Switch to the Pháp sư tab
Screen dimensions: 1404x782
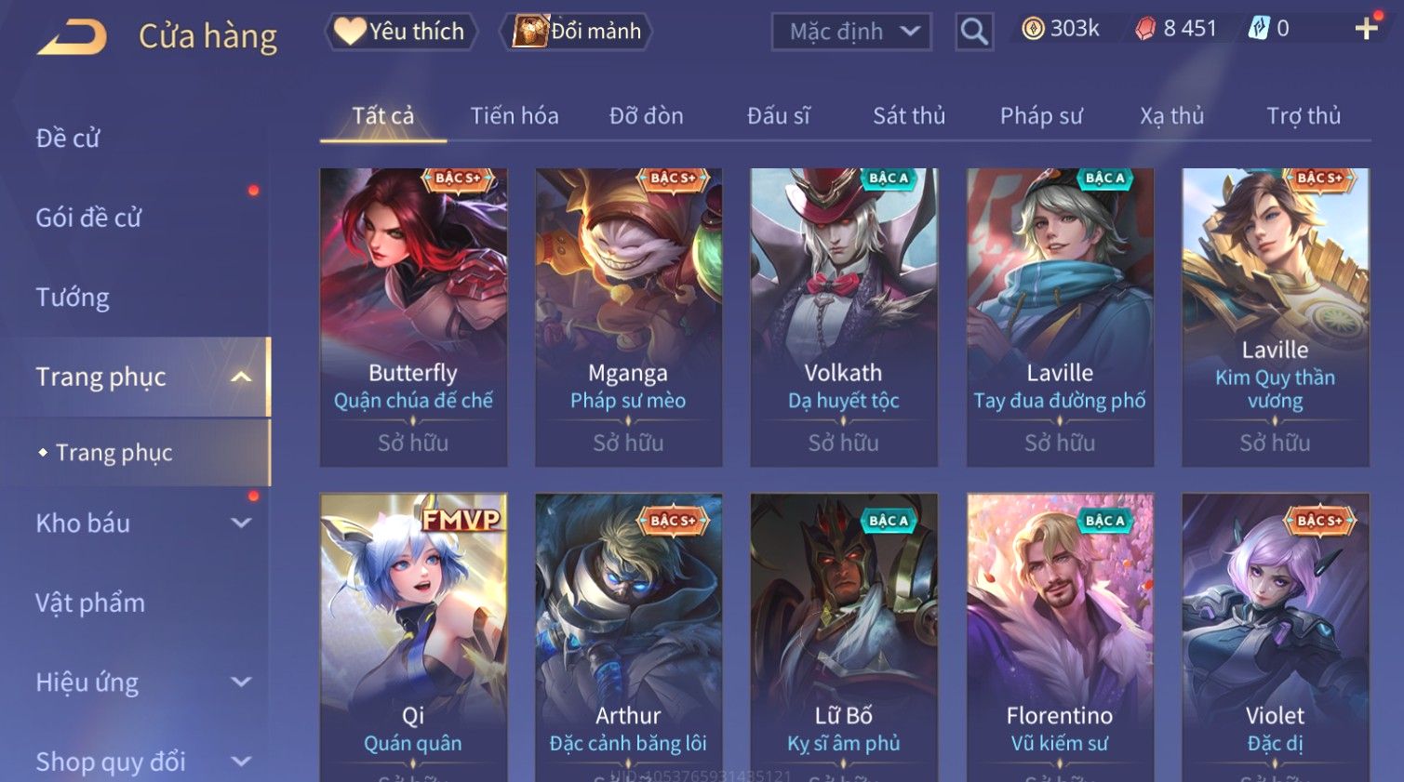(x=1041, y=115)
